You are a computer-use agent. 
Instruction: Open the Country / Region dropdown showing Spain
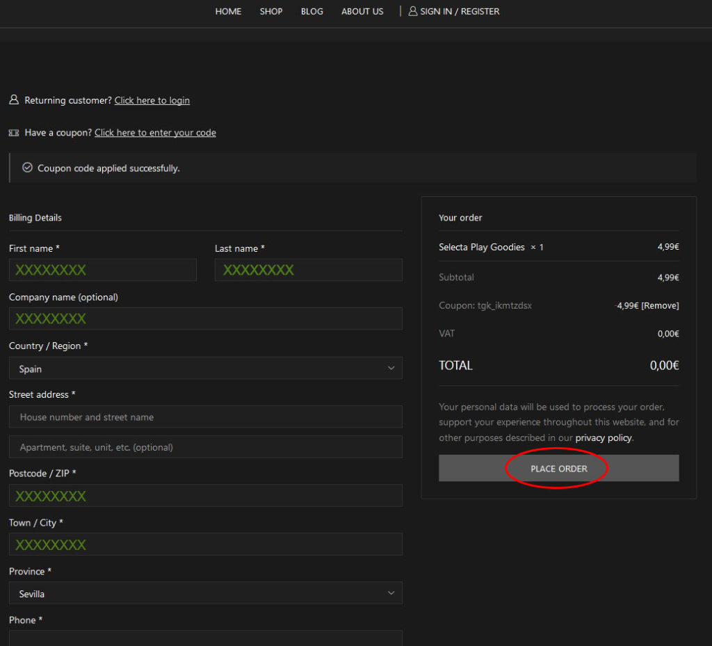205,369
